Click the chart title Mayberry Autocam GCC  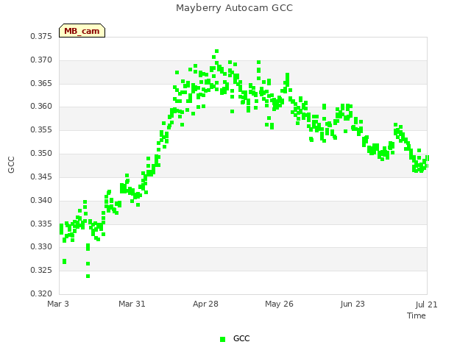pyautogui.click(x=234, y=8)
